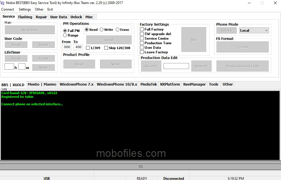
Task: Switch to the User Data tab
Action: (x=59, y=17)
